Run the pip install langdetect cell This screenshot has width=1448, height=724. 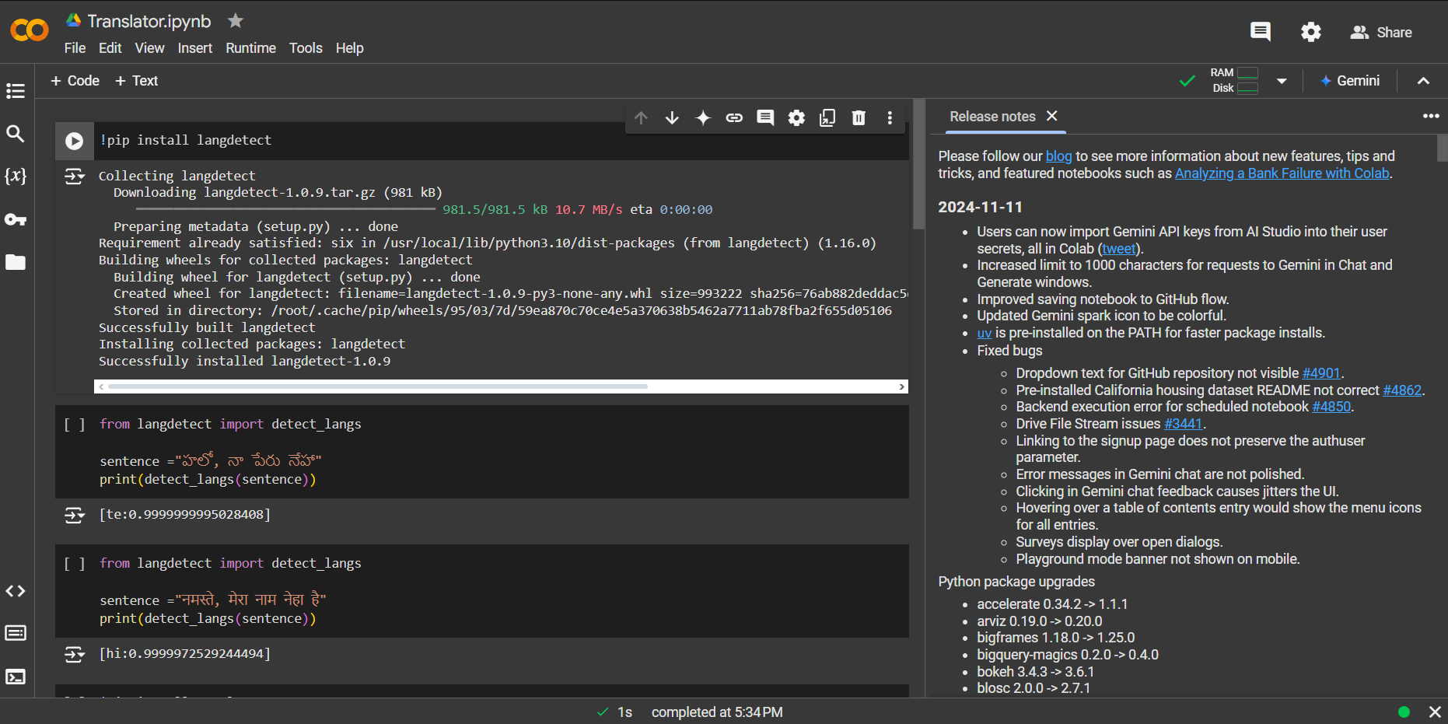(x=74, y=141)
